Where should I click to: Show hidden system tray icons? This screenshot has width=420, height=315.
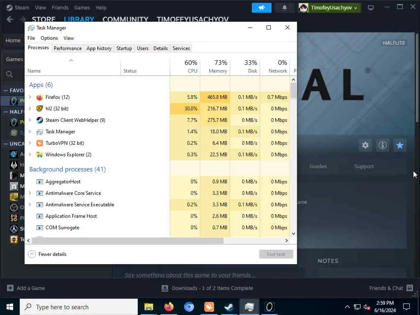pyautogui.click(x=347, y=307)
